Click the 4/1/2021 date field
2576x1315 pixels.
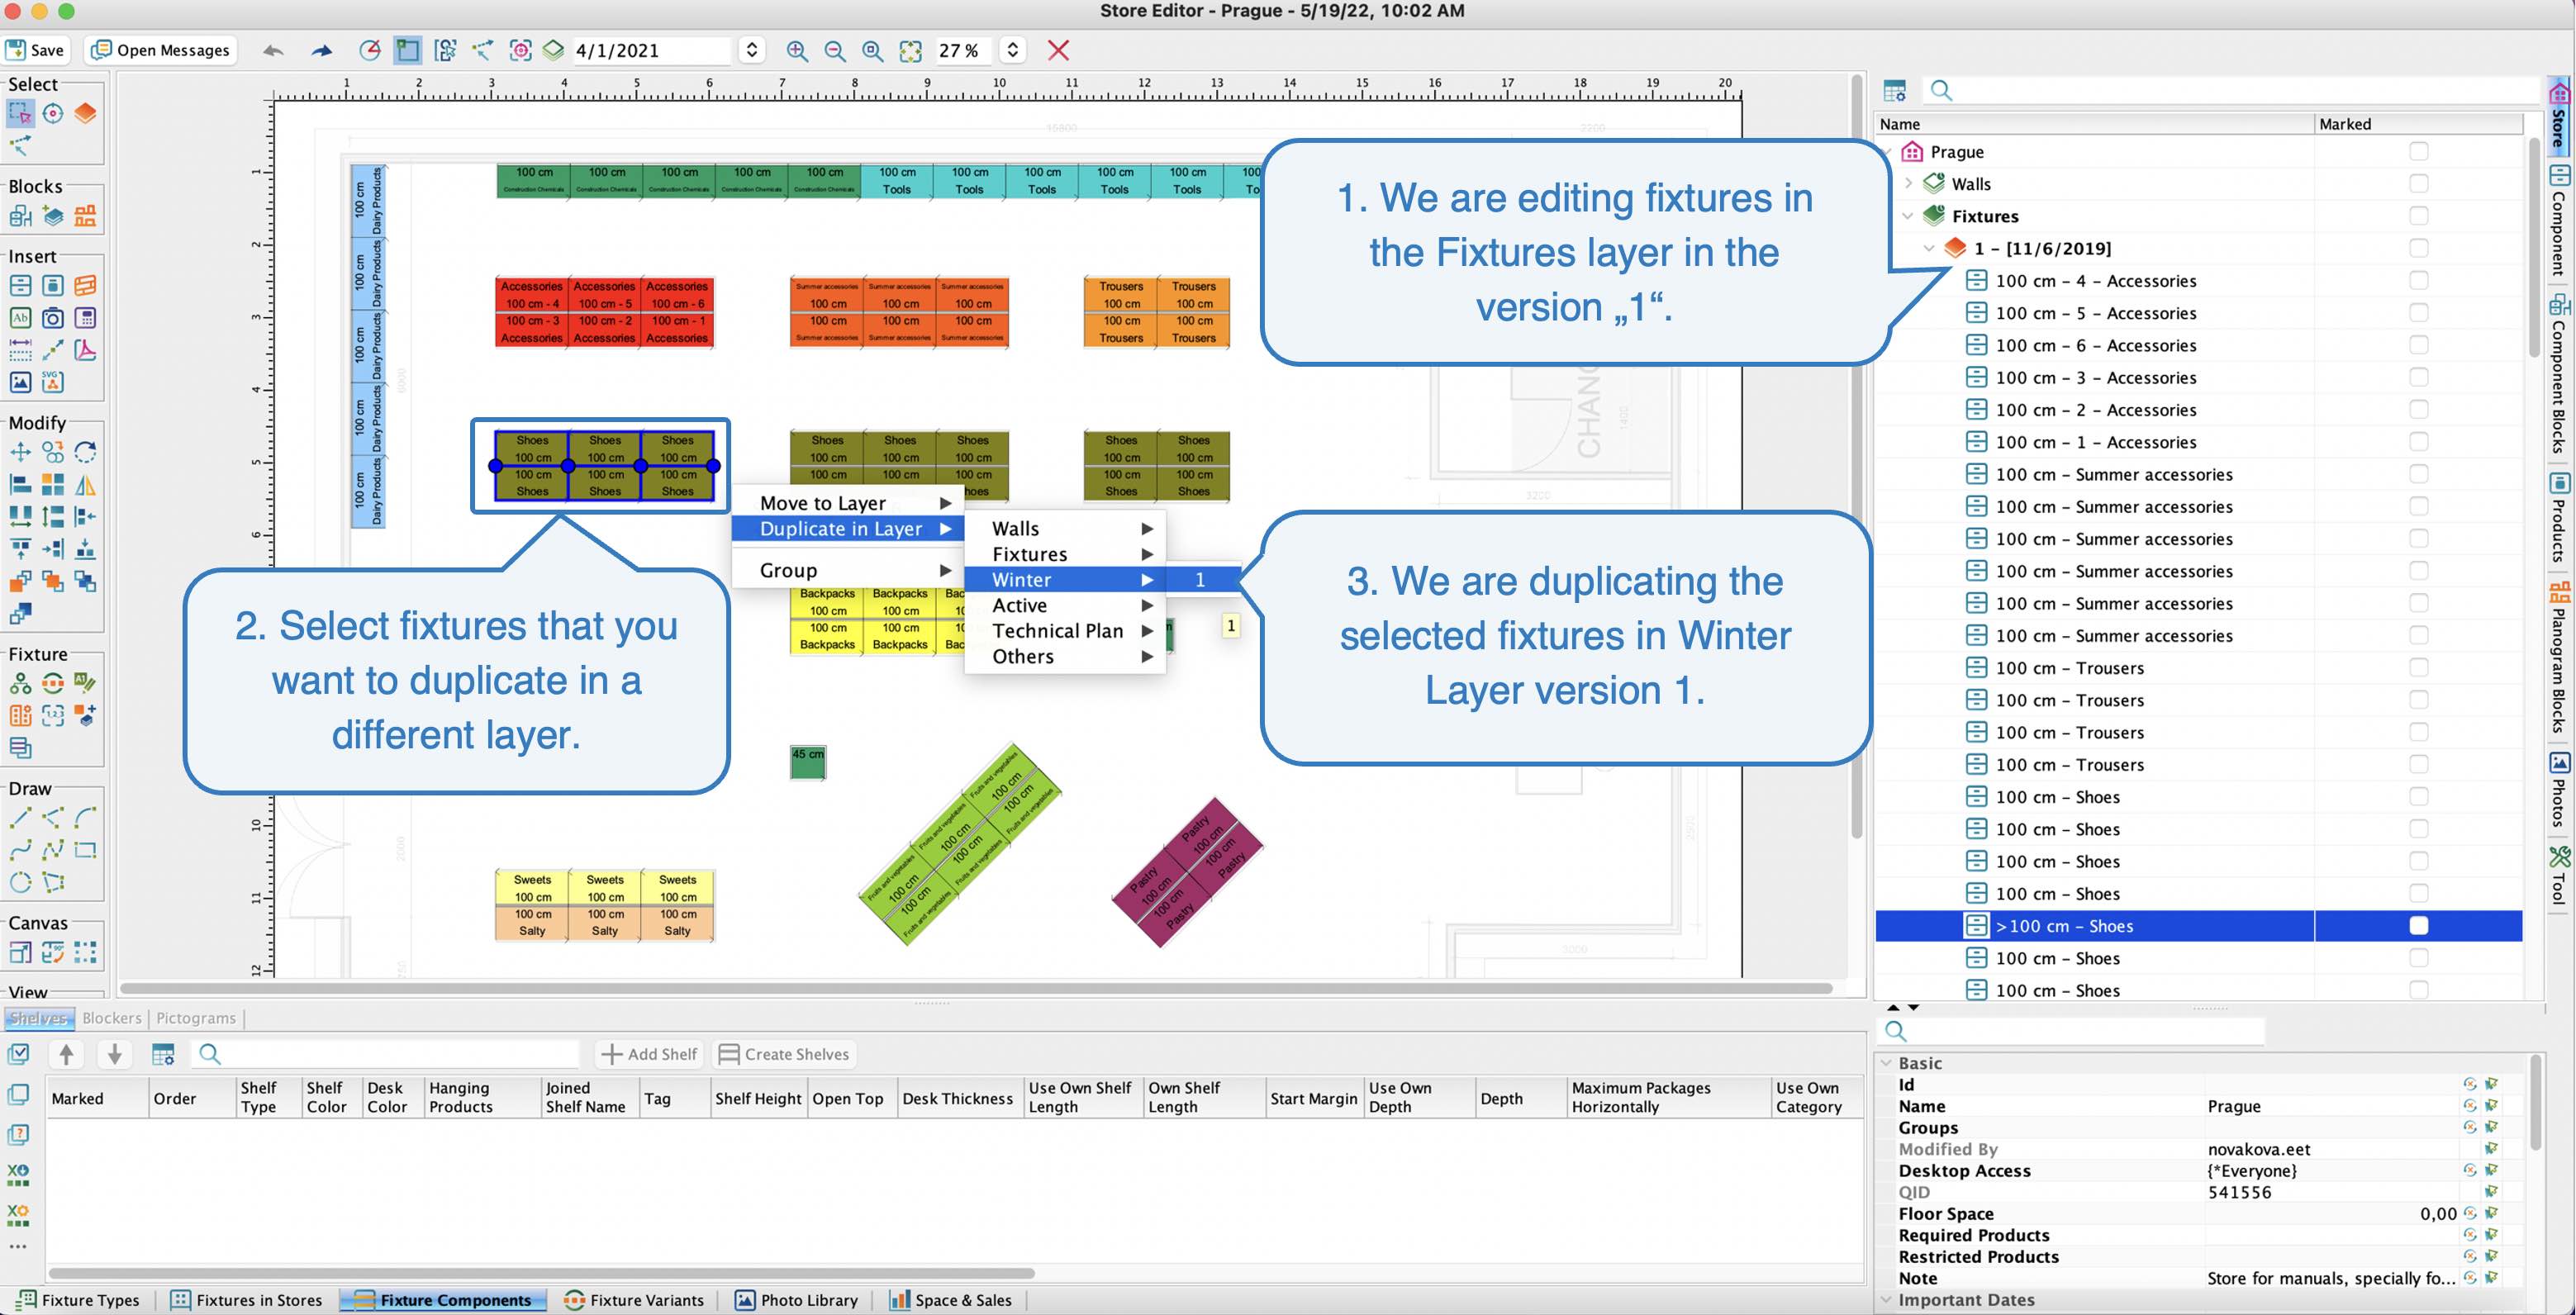(x=653, y=50)
